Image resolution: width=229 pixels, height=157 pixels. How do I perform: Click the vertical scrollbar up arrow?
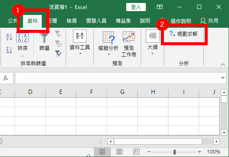[x=224, y=92]
